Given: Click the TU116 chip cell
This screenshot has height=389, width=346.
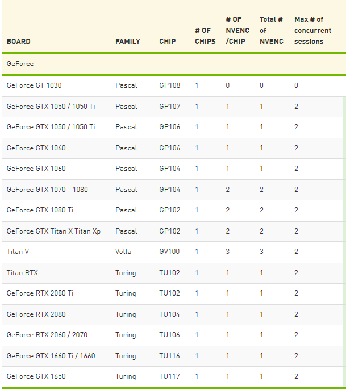Looking at the screenshot, I should click(x=169, y=356).
